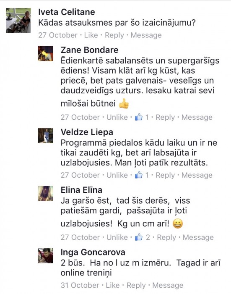Reply to Zane Bondare's comment
The width and height of the screenshot is (231, 294).
165,117
